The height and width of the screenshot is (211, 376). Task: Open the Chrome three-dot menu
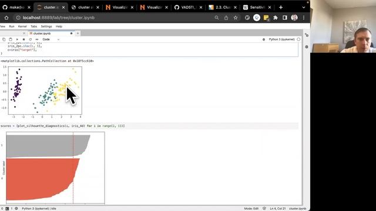point(304,18)
